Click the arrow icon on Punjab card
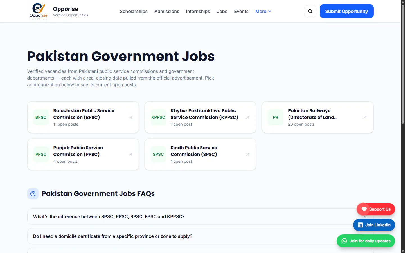Viewport: 405px width, 253px height. (130, 154)
